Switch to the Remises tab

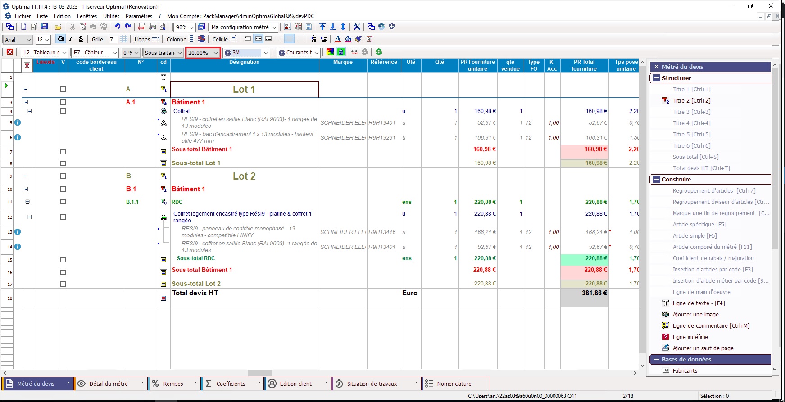click(173, 384)
